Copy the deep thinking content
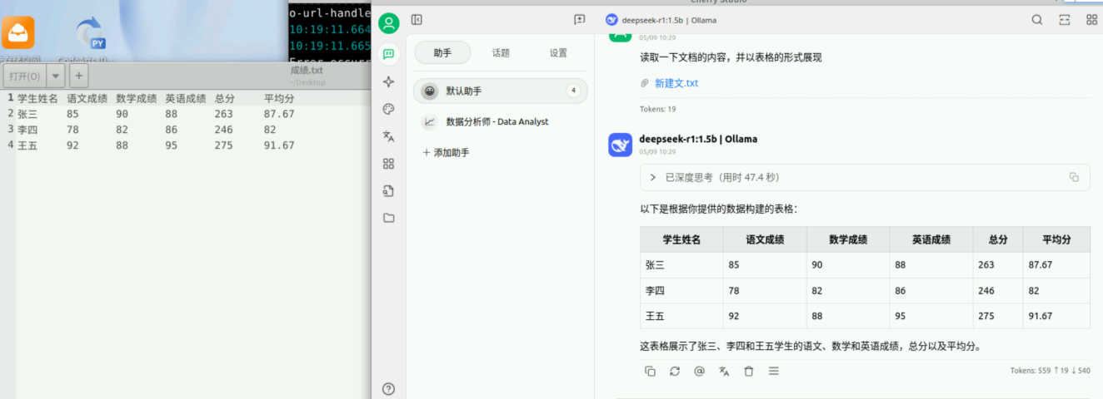 click(1074, 177)
